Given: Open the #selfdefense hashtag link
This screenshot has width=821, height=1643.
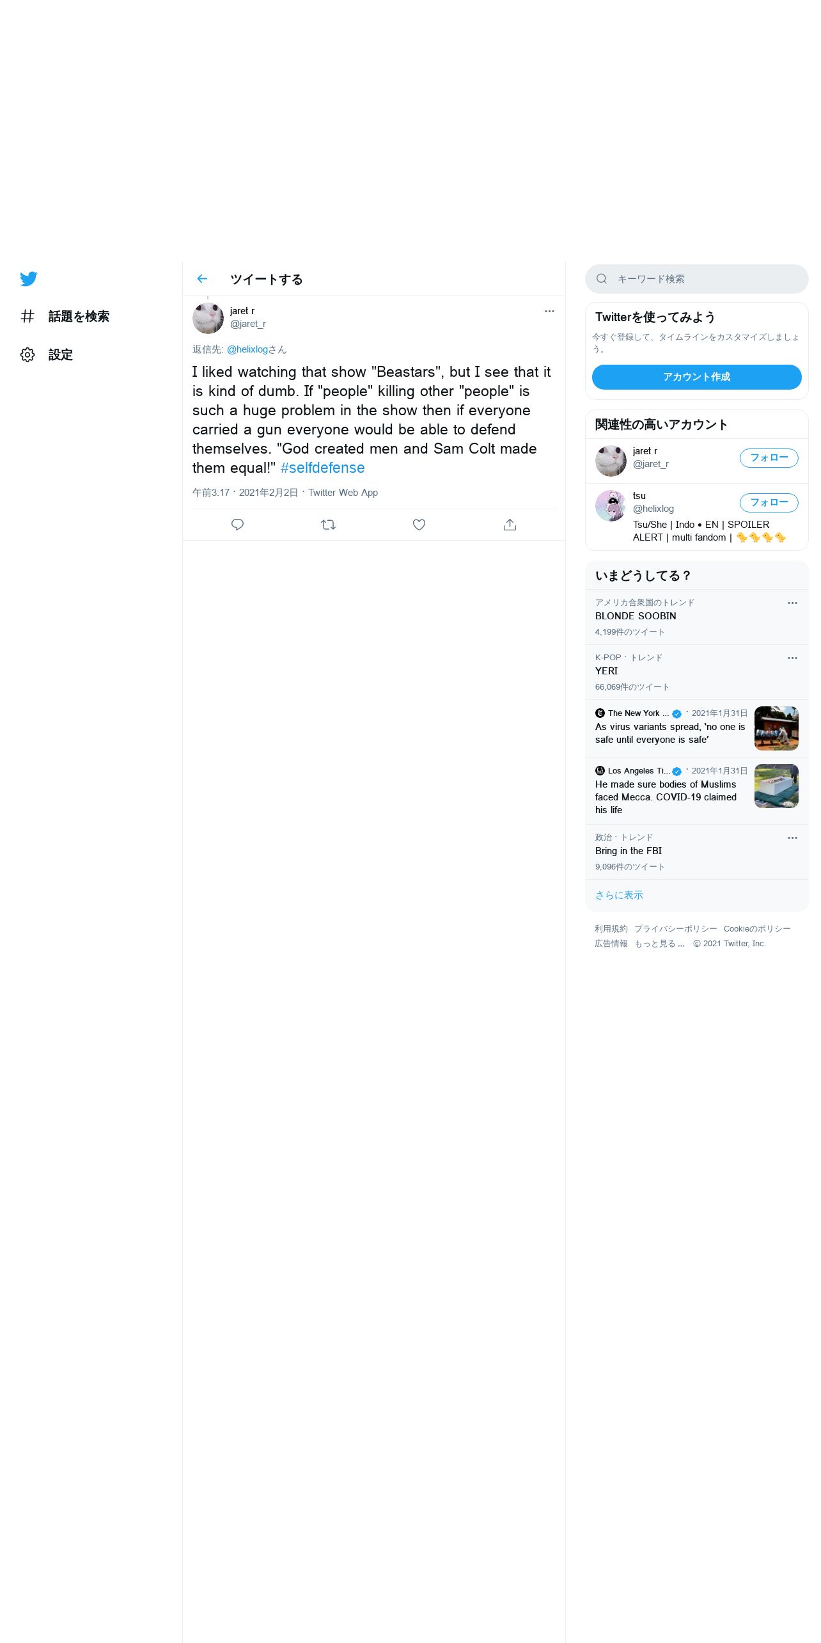Looking at the screenshot, I should pyautogui.click(x=322, y=468).
